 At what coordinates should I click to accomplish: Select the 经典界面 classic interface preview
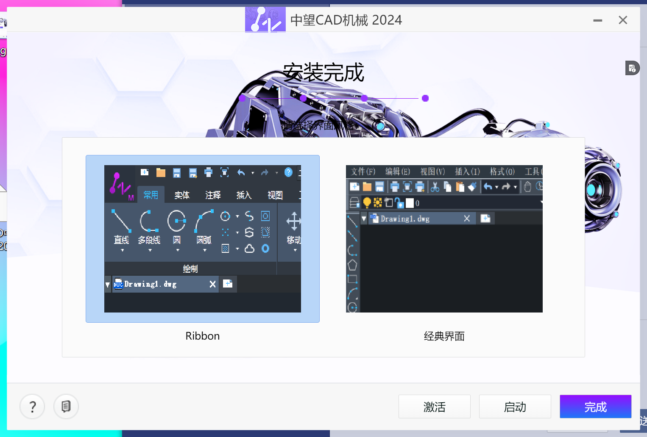(444, 239)
